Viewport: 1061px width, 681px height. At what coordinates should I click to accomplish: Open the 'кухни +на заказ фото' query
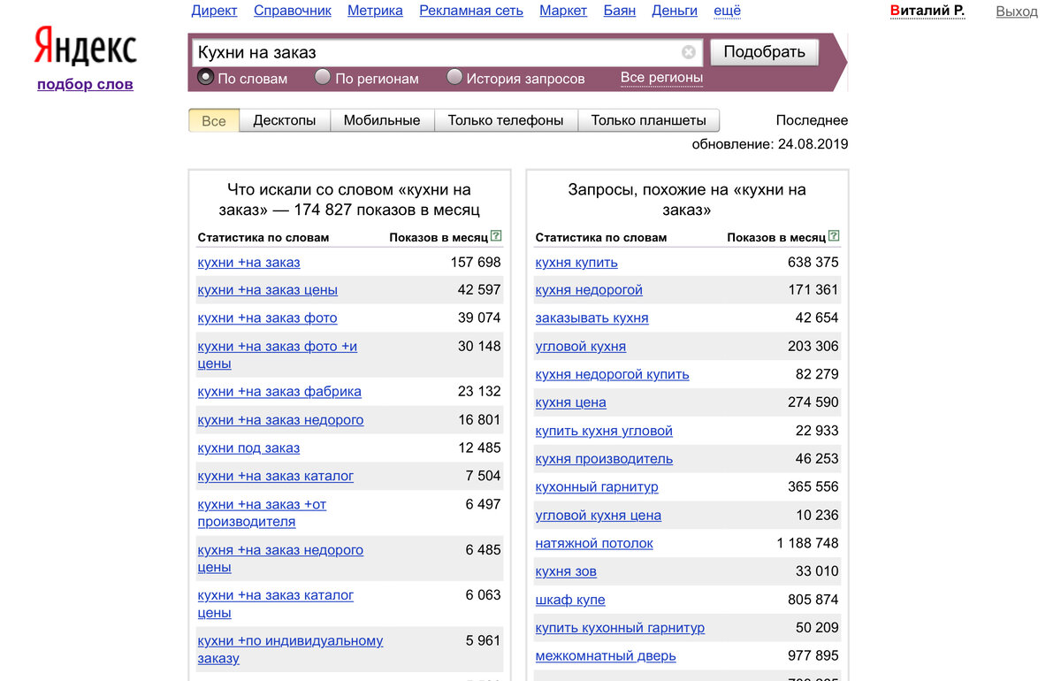[267, 318]
